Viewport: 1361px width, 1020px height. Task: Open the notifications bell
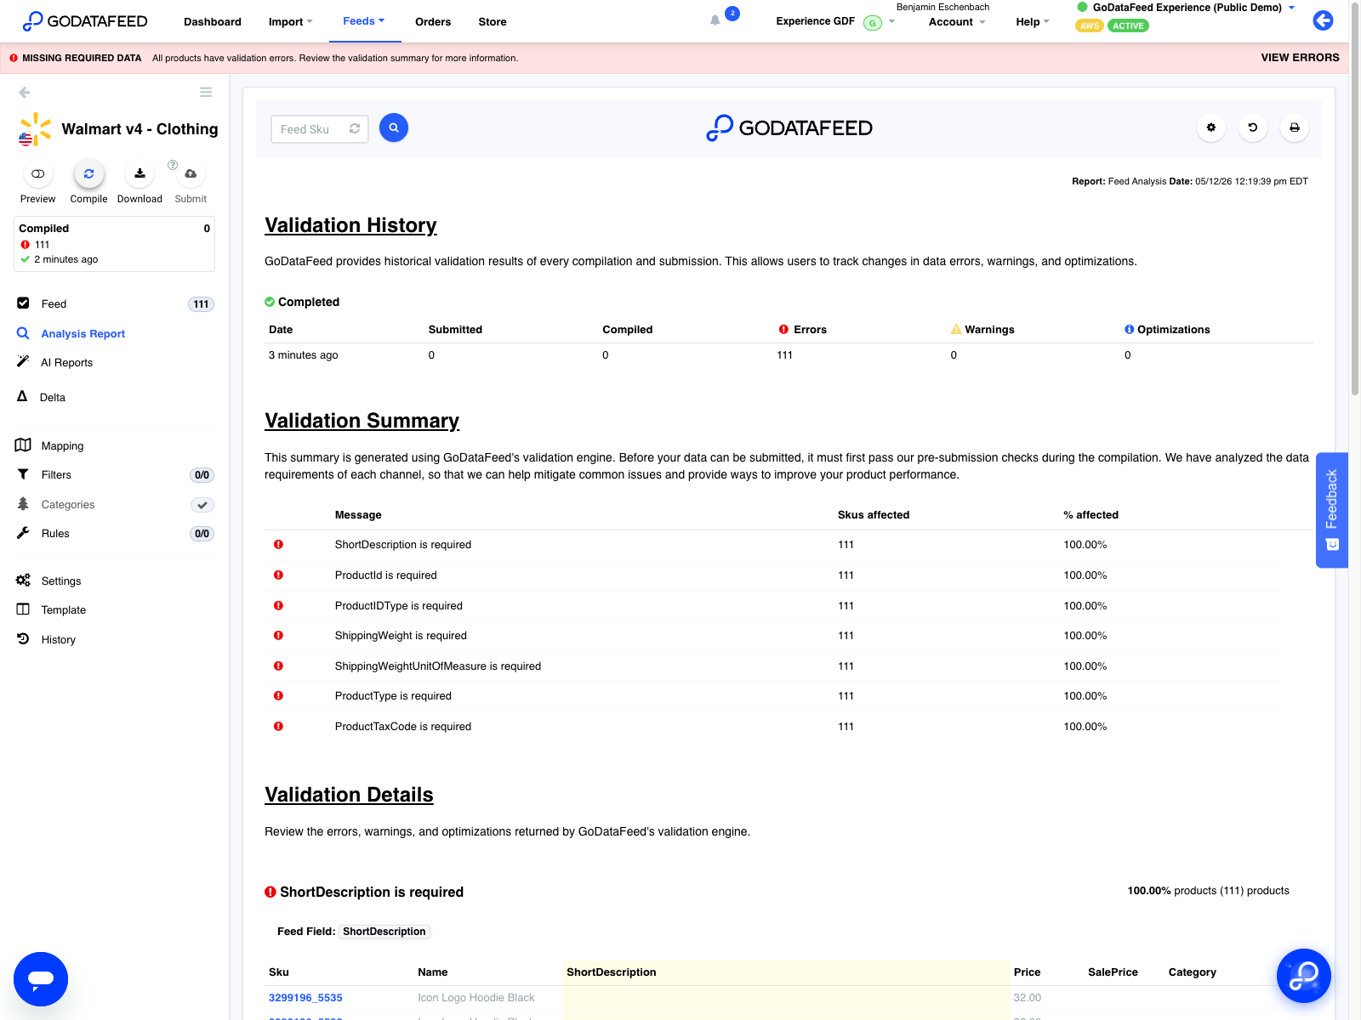[715, 20]
